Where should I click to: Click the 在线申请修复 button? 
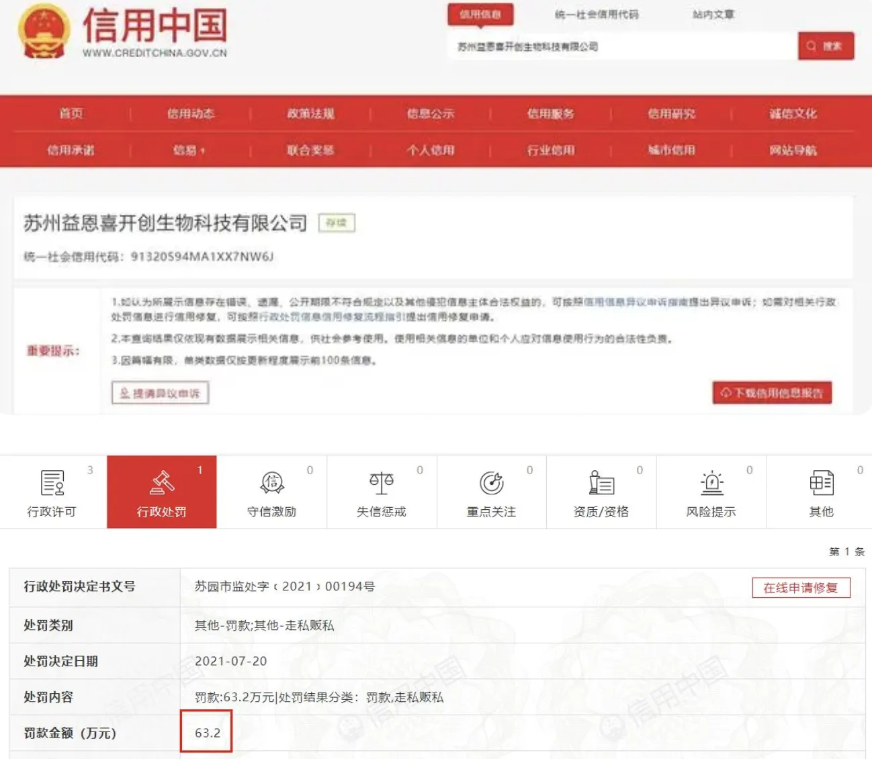coord(801,588)
